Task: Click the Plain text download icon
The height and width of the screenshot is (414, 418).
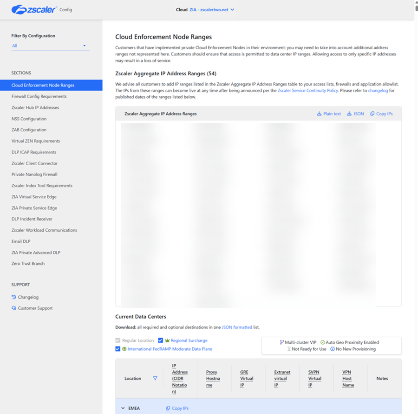Action: 319,114
